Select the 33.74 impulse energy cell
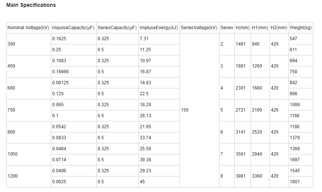This screenshot has height=192, width=322. (159, 138)
